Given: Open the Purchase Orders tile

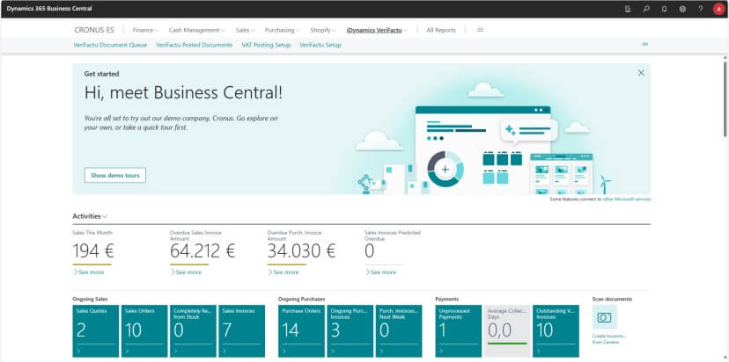Looking at the screenshot, I should pyautogui.click(x=301, y=331).
